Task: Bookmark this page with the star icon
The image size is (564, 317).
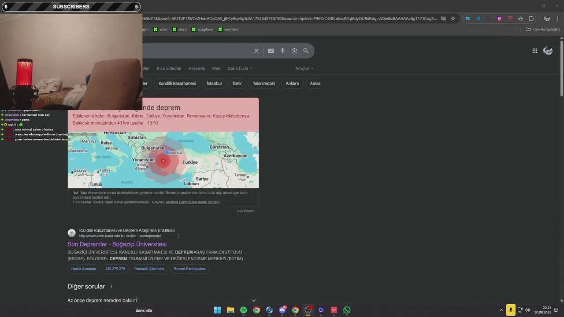Action: (x=453, y=18)
